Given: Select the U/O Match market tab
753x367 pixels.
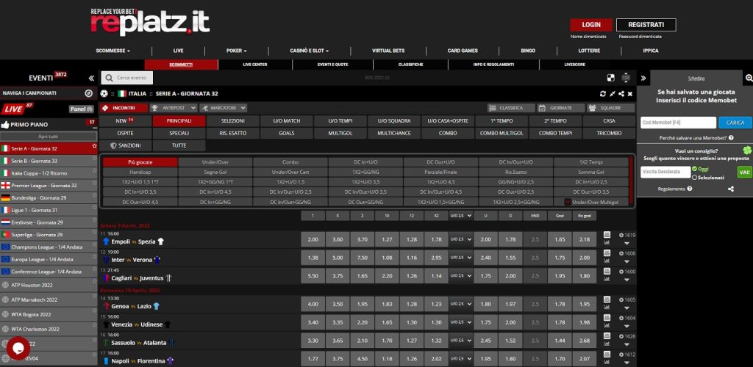Looking at the screenshot, I should [x=286, y=120].
